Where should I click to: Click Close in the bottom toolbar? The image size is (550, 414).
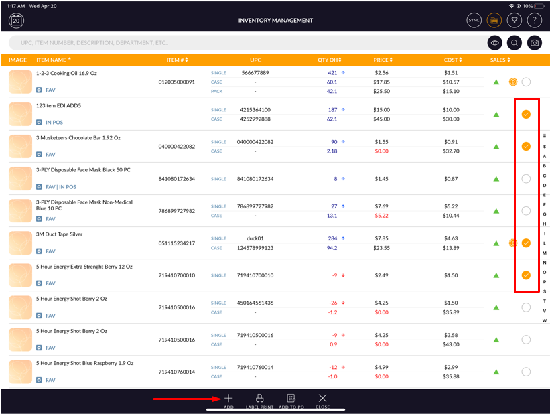pos(323,399)
